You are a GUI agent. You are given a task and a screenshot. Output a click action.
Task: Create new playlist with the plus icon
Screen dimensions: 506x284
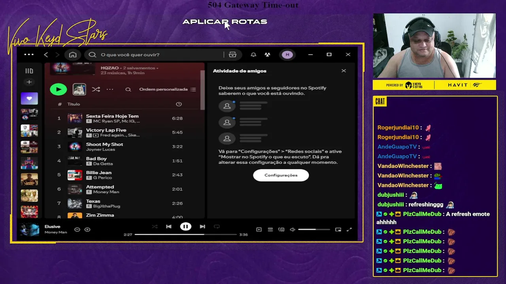coord(29,82)
